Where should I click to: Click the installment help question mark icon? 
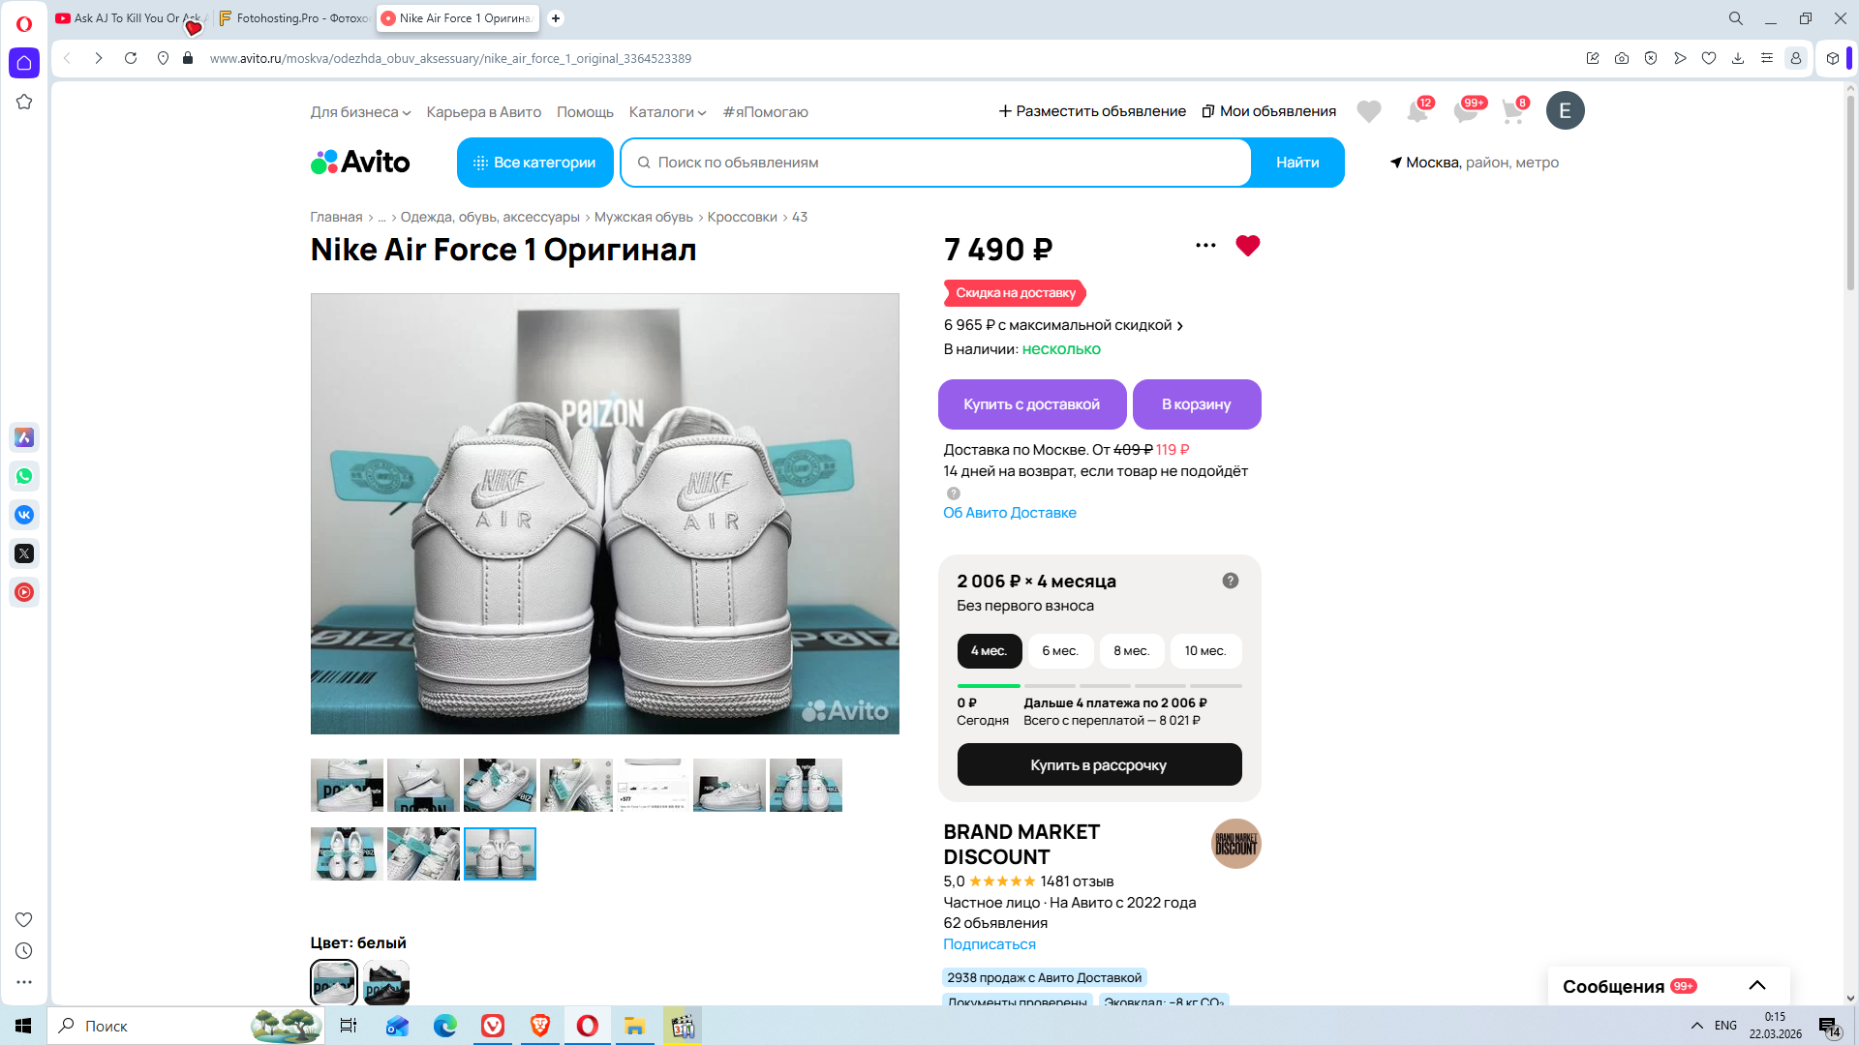click(1230, 581)
